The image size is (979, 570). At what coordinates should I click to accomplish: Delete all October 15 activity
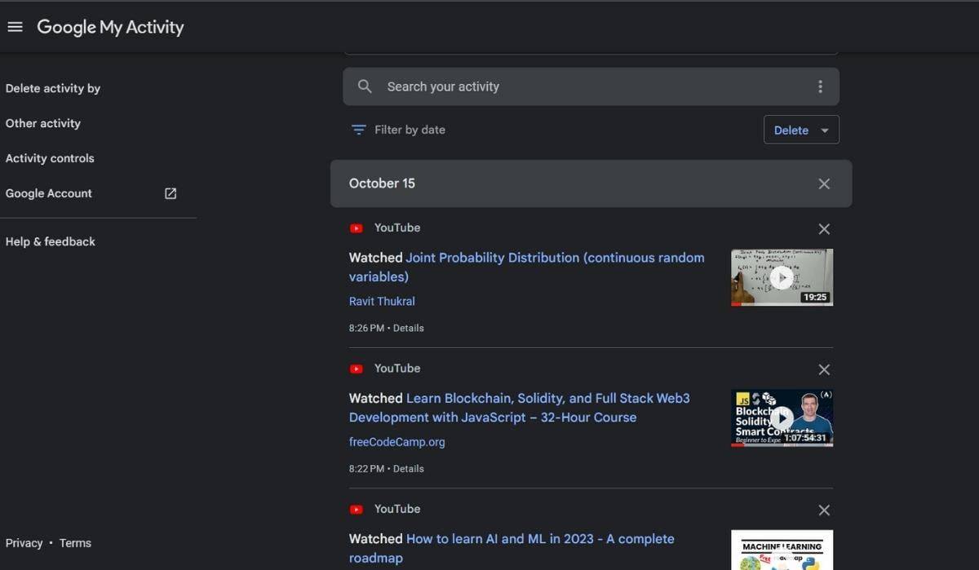click(824, 183)
